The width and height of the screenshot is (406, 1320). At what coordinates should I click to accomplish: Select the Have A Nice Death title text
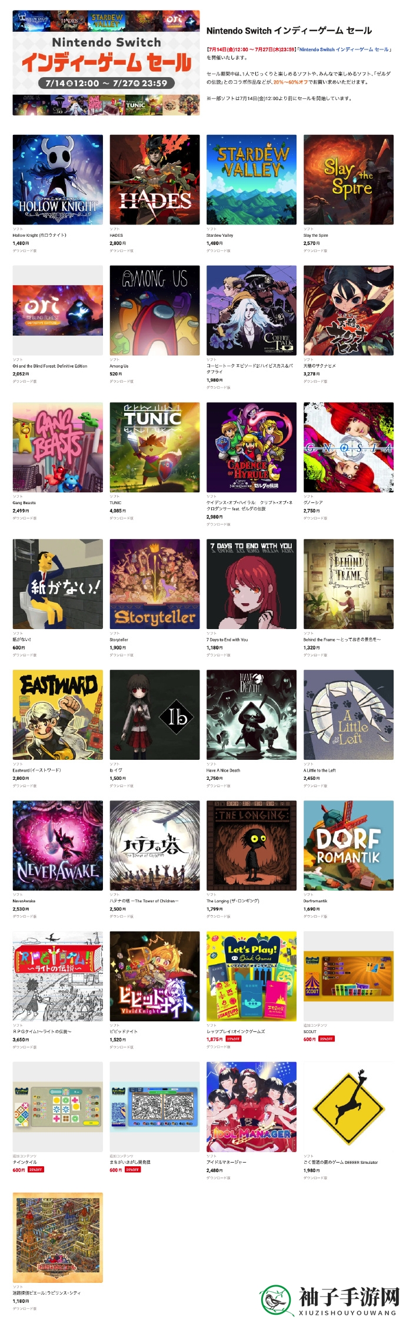[224, 770]
